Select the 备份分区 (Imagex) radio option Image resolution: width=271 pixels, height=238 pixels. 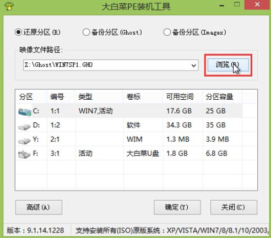point(194,33)
